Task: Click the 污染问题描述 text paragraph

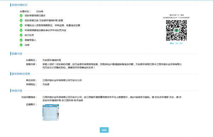Action: point(112,99)
